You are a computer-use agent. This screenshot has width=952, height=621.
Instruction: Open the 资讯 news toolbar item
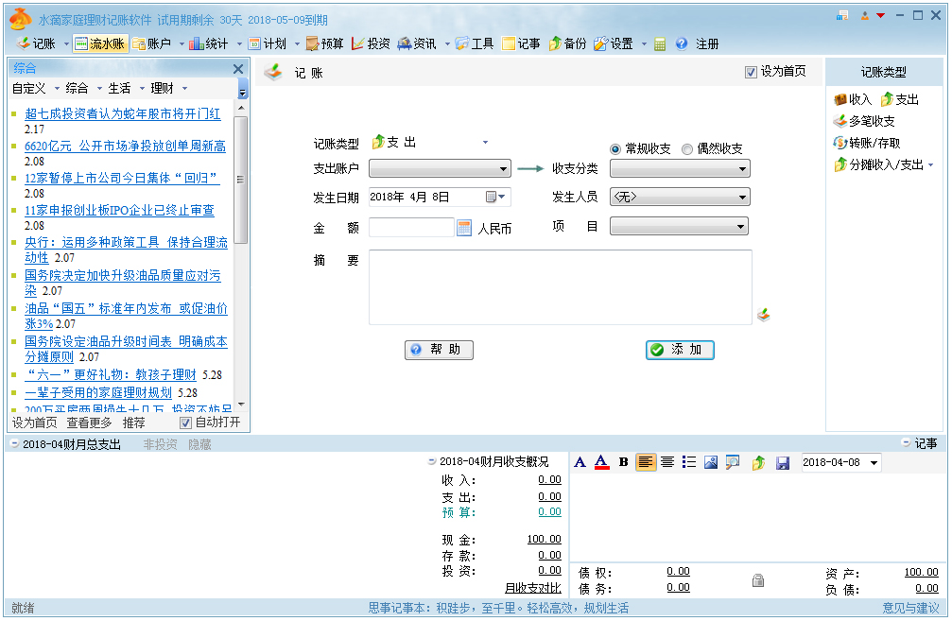417,43
